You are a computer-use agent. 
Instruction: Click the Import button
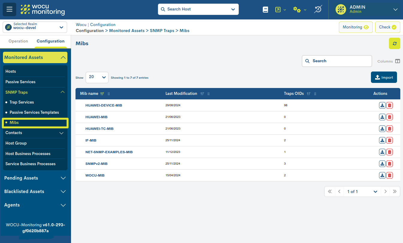384,77
